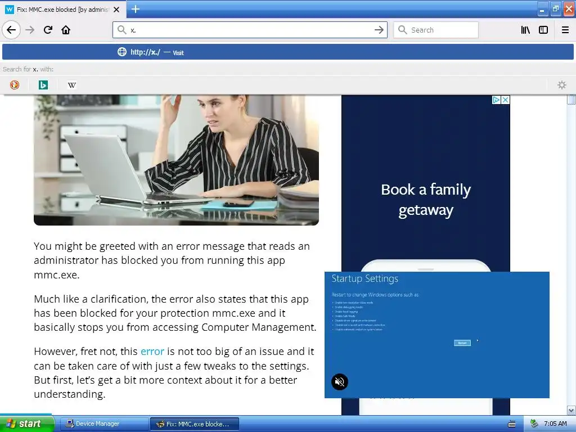
Task: Search with Bing engine icon
Action: [x=43, y=85]
